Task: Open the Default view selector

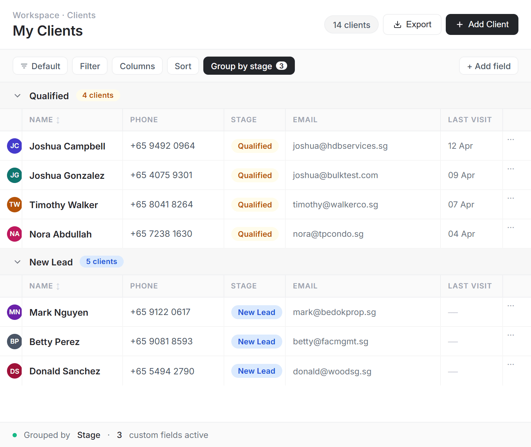Action: pyautogui.click(x=40, y=66)
